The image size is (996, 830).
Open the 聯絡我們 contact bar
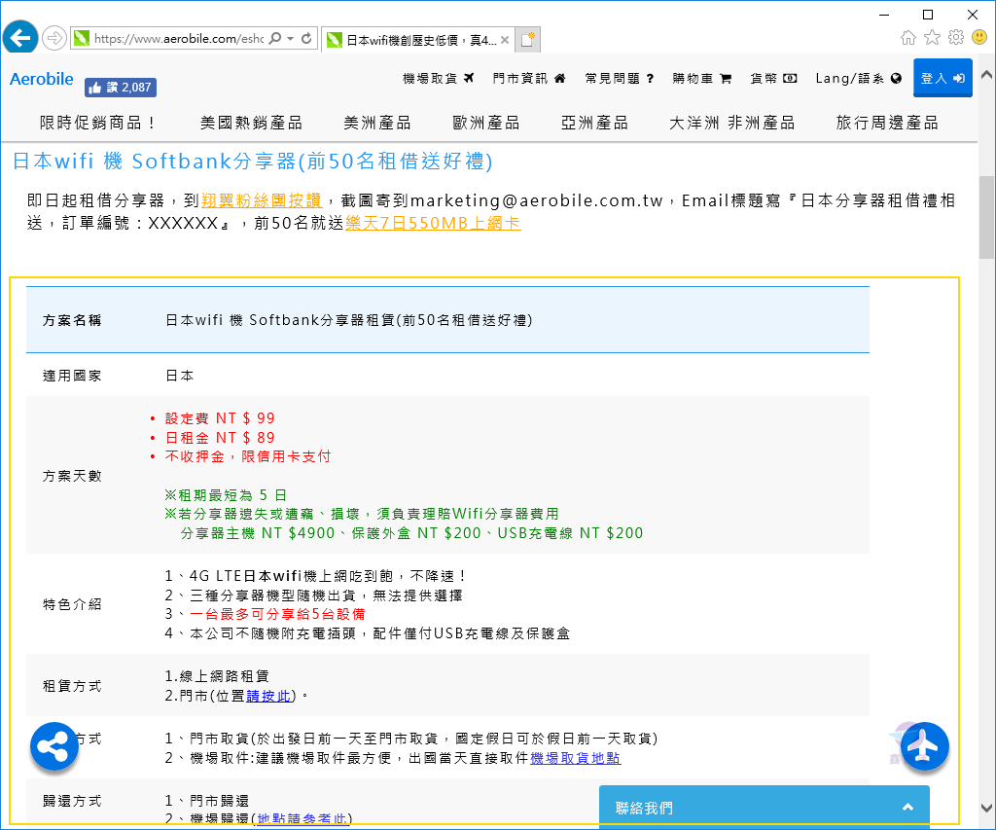coord(765,808)
